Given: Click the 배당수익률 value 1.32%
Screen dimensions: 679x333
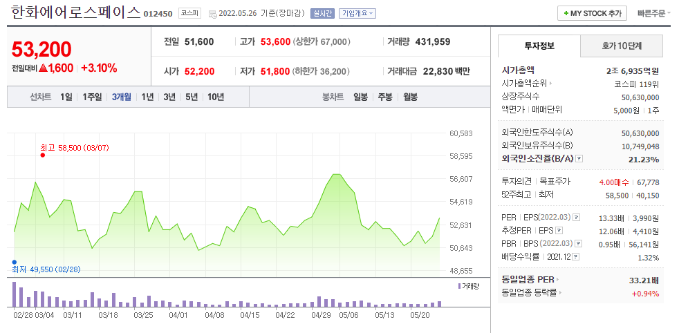Looking at the screenshot, I should click(x=649, y=258).
